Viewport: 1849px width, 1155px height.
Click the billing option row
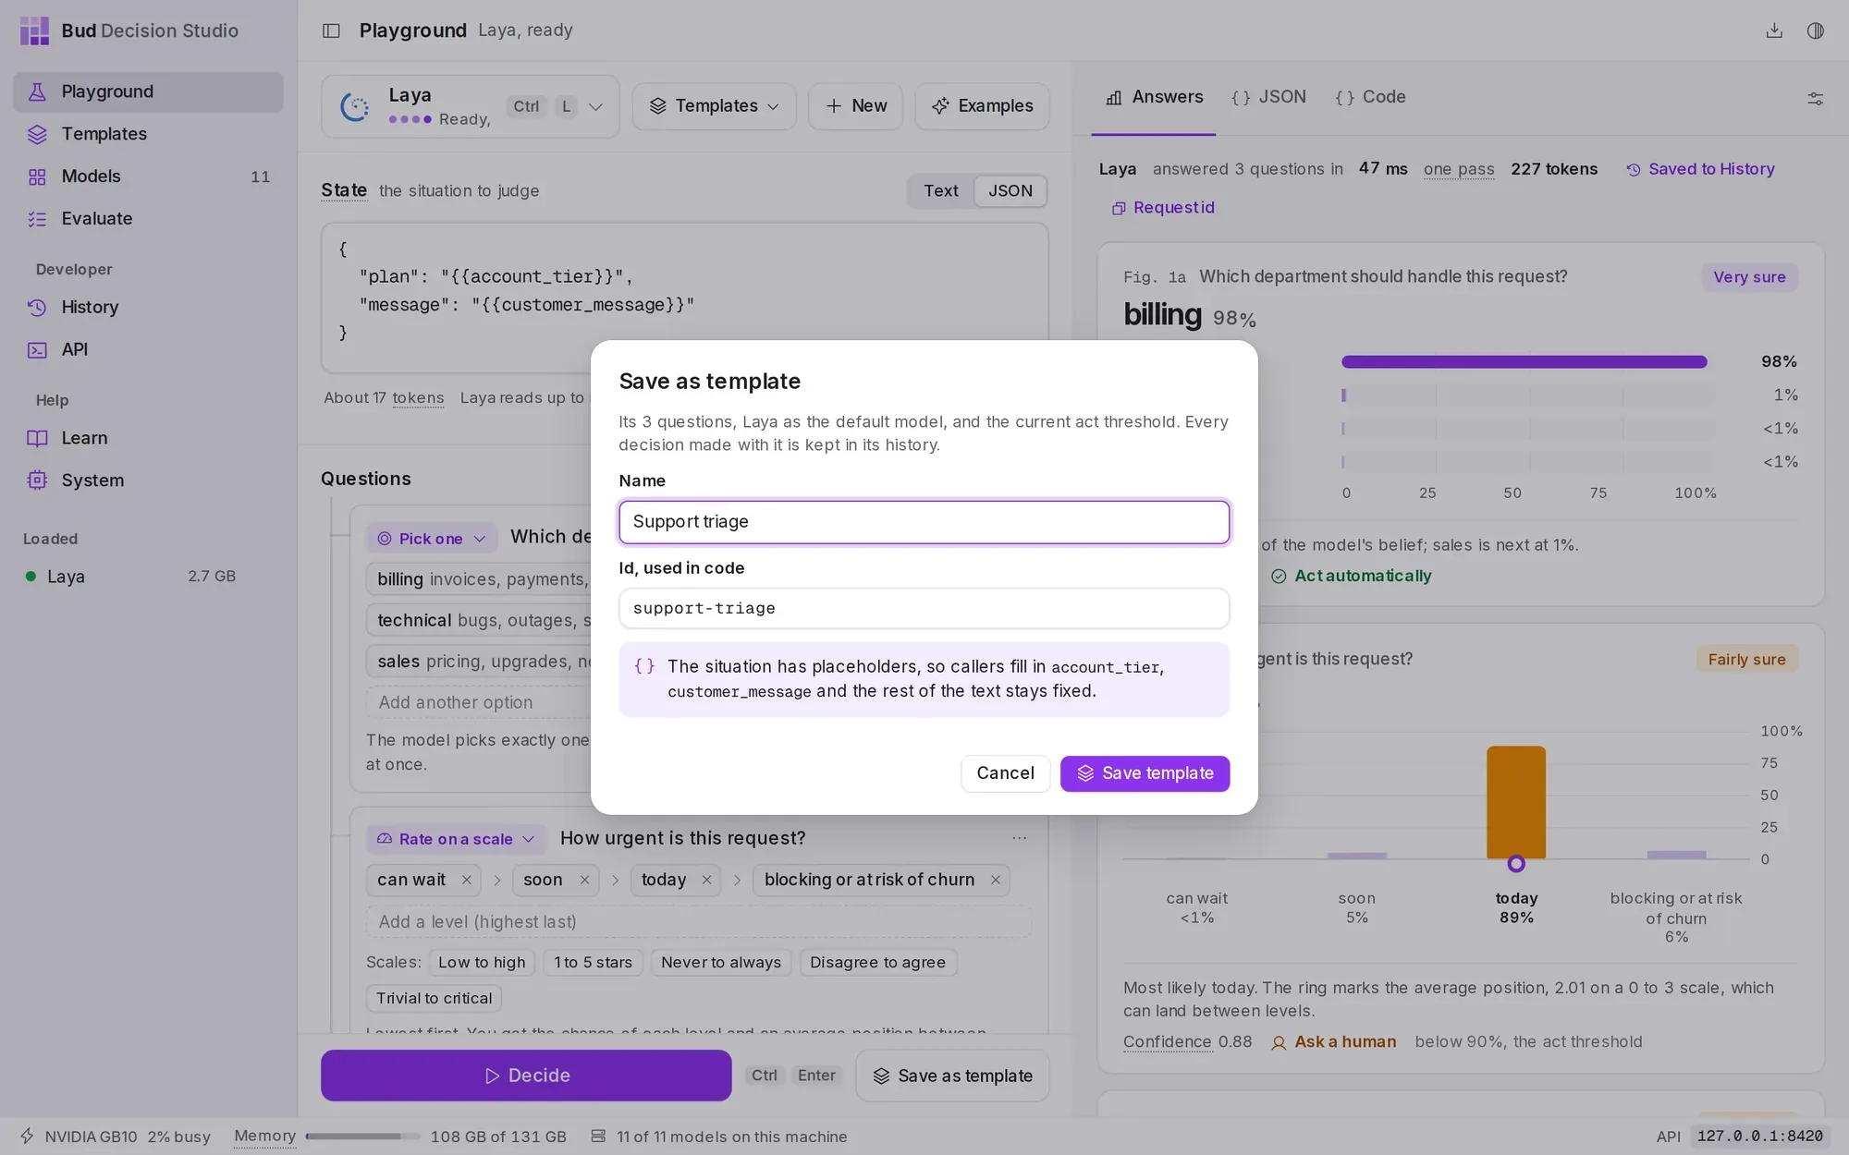[x=479, y=579]
